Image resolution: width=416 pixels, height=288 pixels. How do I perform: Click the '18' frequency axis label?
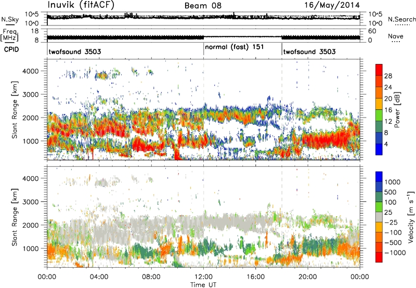(35, 31)
